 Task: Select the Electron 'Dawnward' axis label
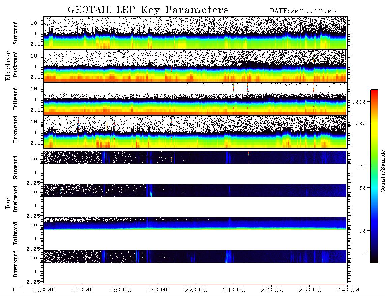pyautogui.click(x=16, y=129)
